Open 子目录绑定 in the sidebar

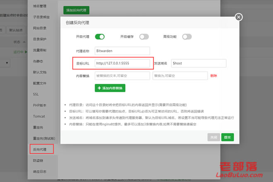pyautogui.click(x=41, y=17)
